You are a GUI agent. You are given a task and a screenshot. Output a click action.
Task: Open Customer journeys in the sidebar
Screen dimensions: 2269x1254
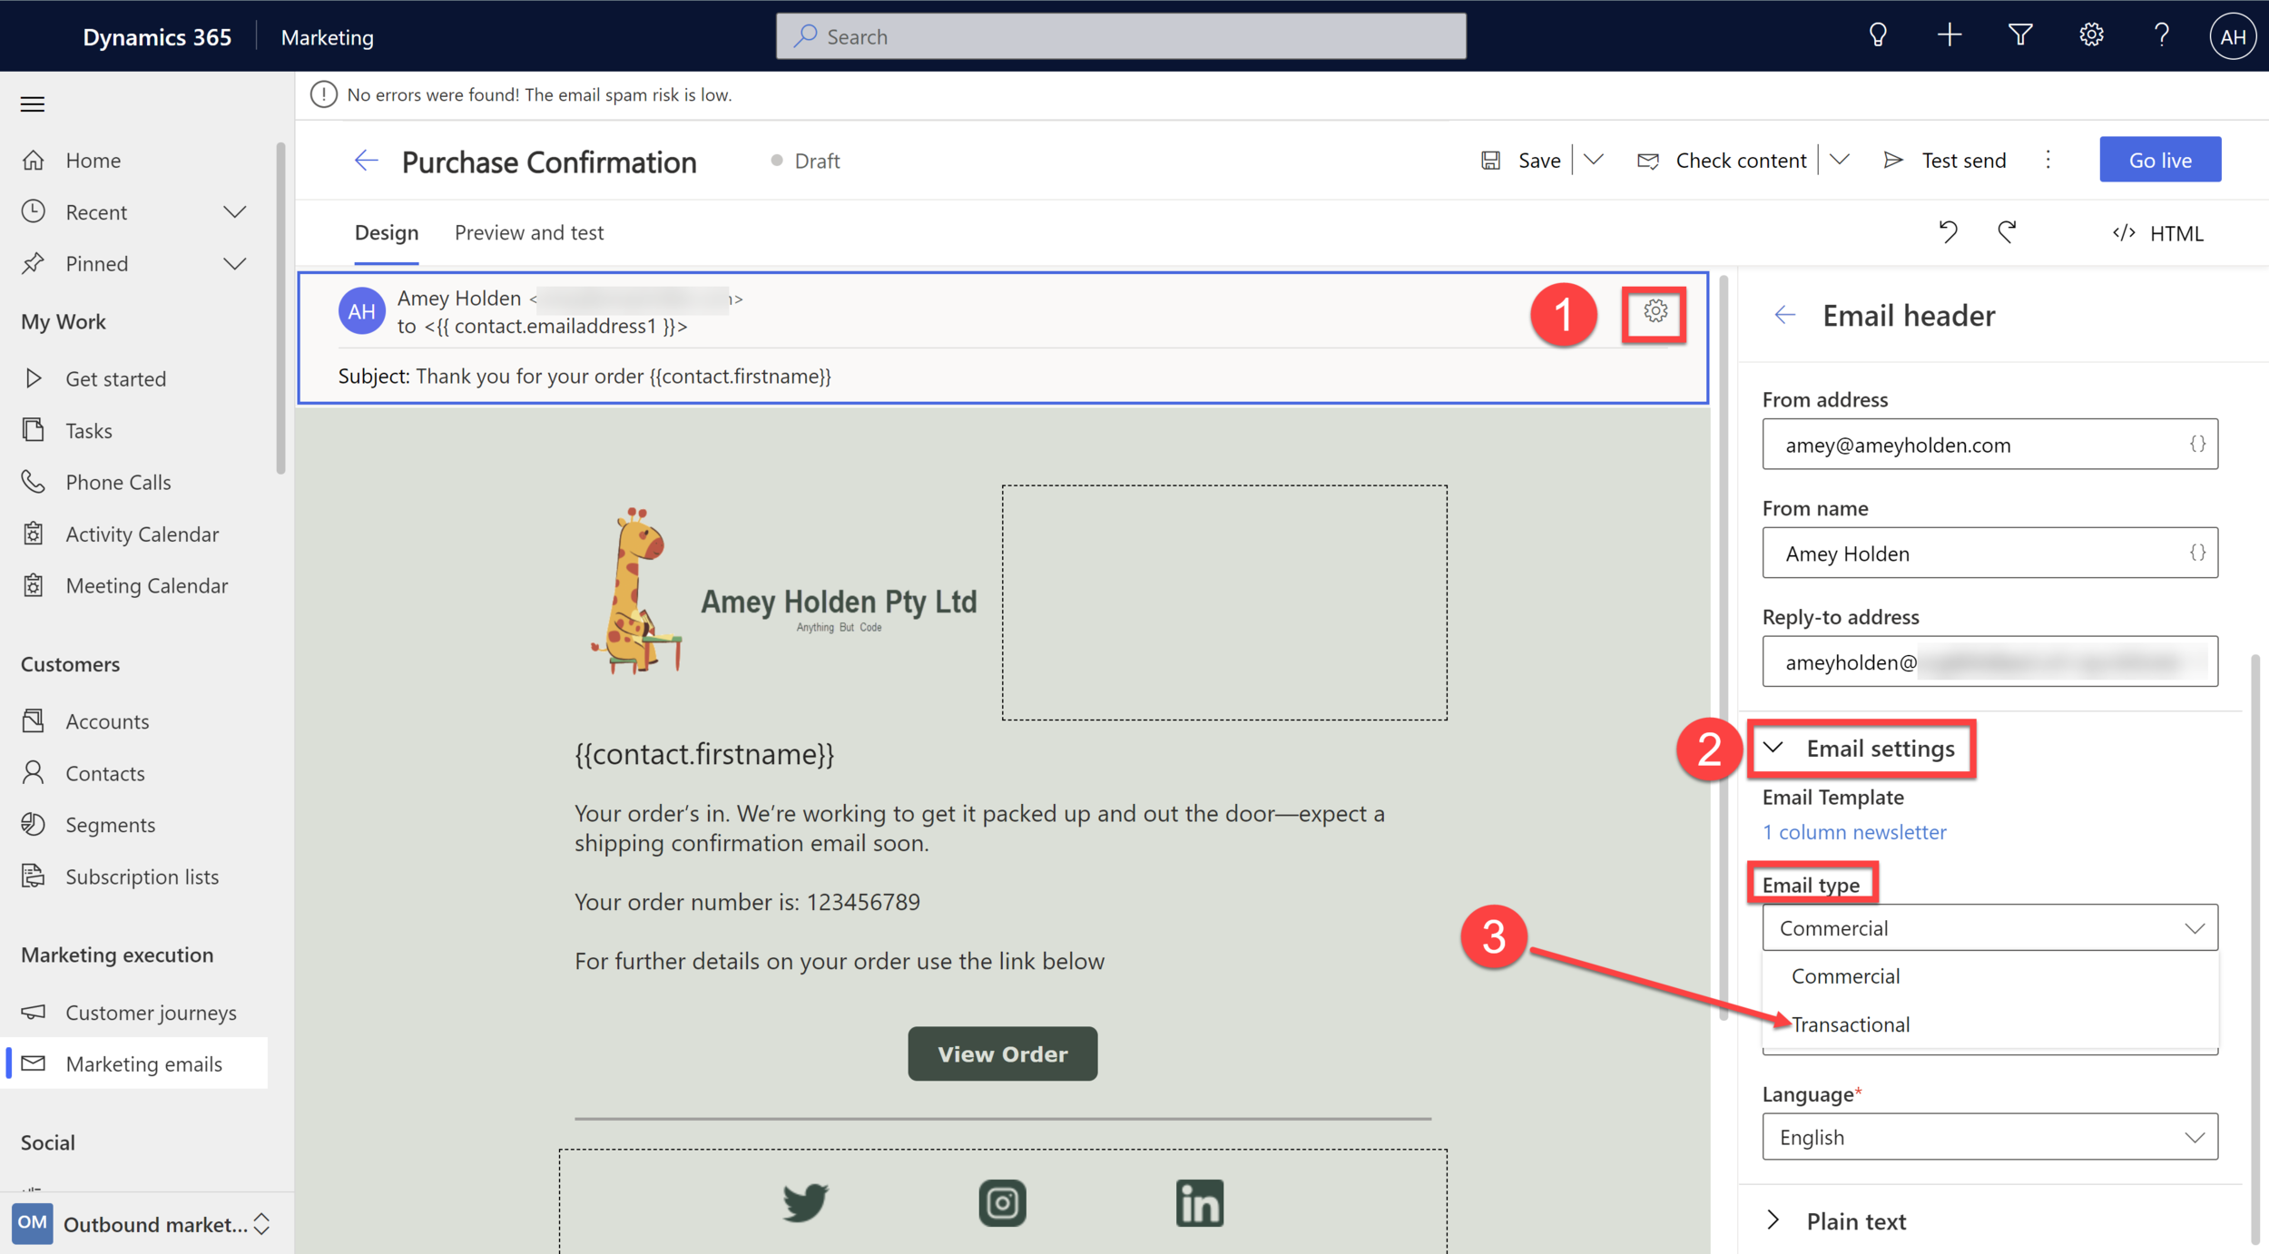(x=151, y=1013)
